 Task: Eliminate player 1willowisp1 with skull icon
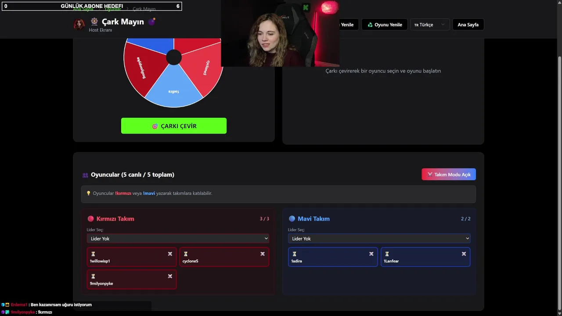click(x=170, y=254)
